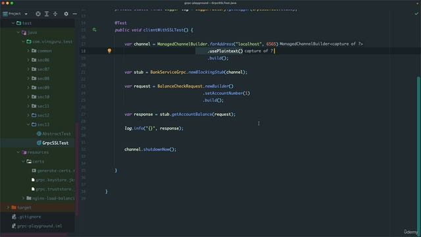Click the grpc.truststore file icon
Screen dimensions: 421x237
(x=33, y=189)
